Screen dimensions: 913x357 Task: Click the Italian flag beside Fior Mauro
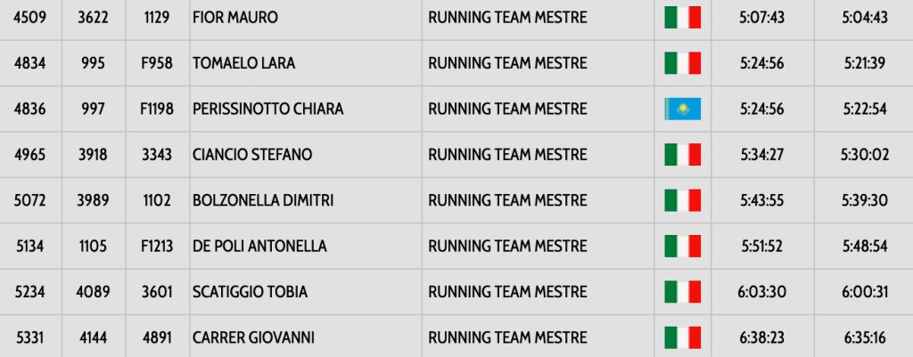(682, 18)
